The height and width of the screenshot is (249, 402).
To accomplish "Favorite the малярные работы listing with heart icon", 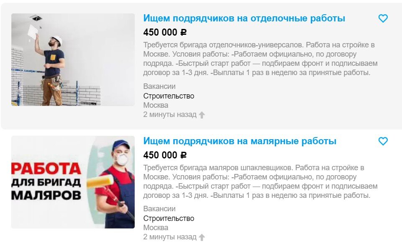I will point(383,141).
